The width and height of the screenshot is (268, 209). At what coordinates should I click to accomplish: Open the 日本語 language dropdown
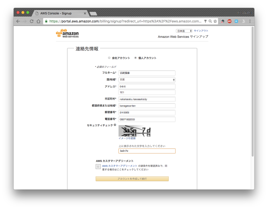pyautogui.click(x=184, y=31)
